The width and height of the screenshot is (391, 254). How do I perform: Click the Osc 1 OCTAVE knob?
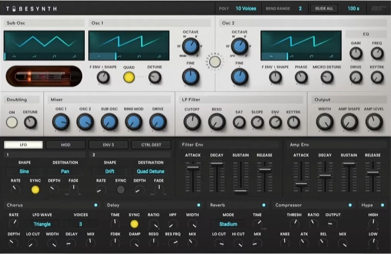click(x=191, y=46)
